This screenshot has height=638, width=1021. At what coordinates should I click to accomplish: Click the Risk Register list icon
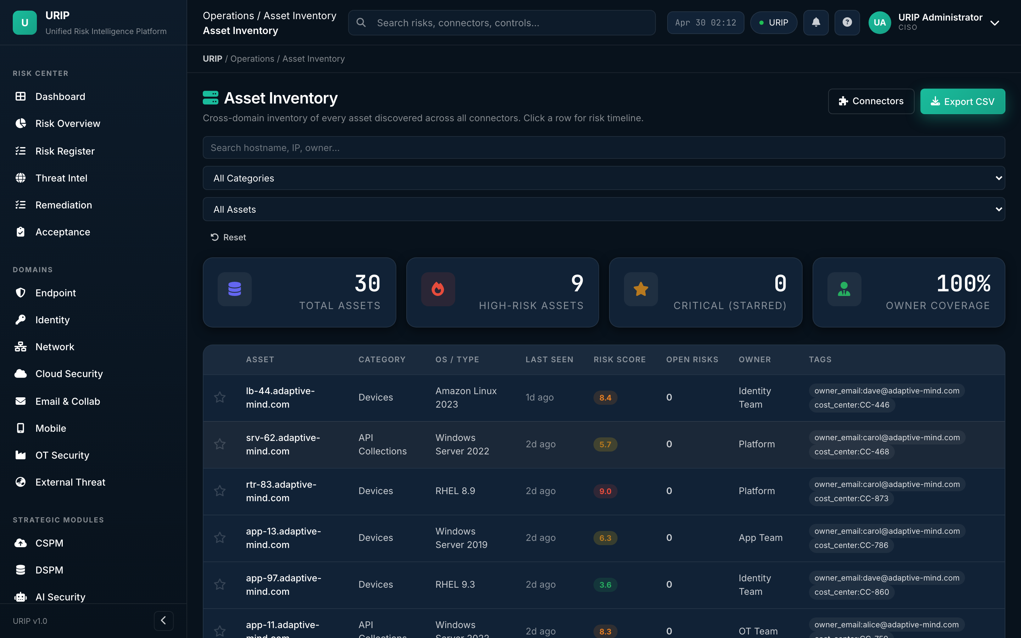20,151
